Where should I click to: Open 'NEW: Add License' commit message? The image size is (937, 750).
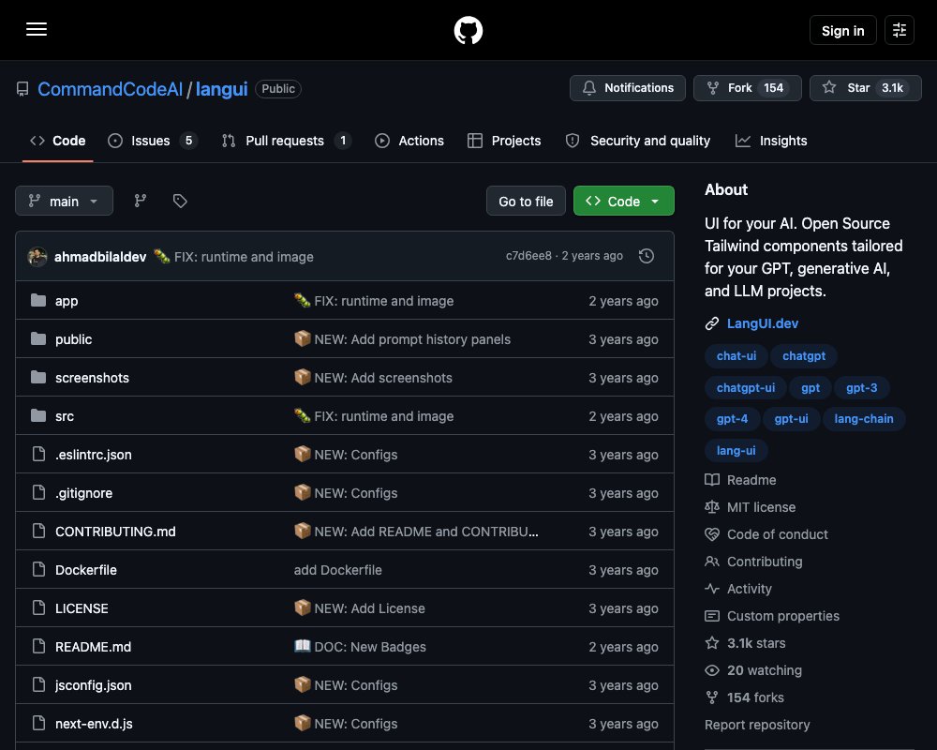click(x=359, y=608)
